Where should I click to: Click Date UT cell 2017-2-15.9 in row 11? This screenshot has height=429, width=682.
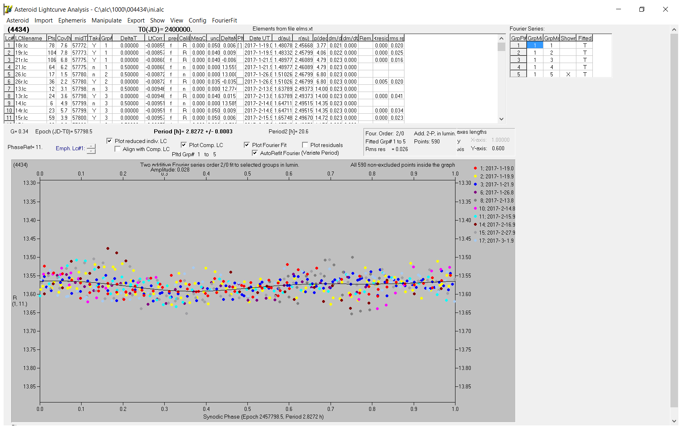[x=258, y=118]
